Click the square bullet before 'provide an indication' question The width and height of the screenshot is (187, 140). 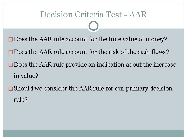pos(11,65)
